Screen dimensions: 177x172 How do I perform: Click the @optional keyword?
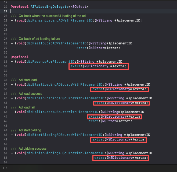(20, 57)
